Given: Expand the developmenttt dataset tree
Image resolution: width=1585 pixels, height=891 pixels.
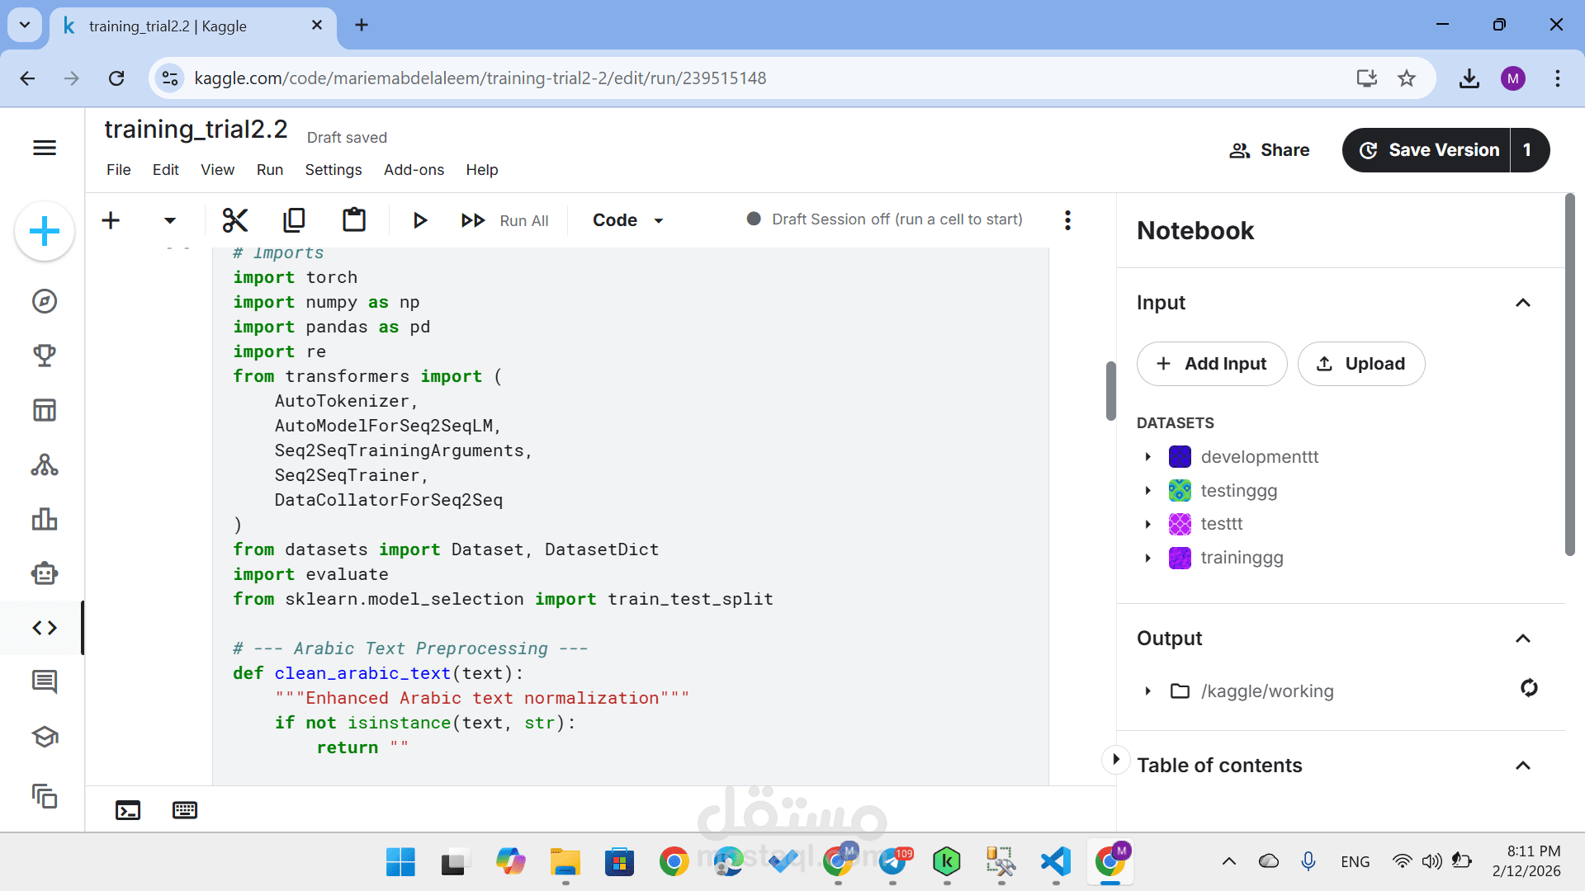Looking at the screenshot, I should [1147, 457].
